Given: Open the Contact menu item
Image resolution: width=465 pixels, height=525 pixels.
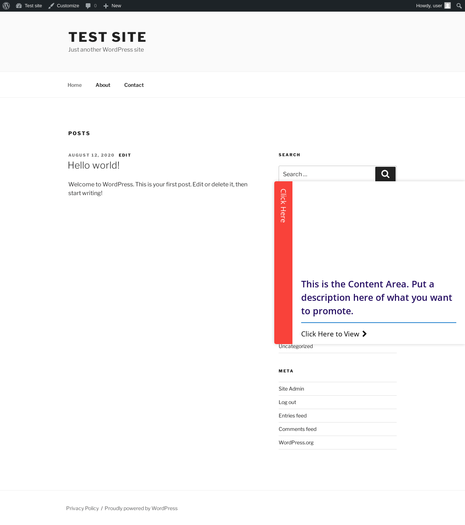Looking at the screenshot, I should click(134, 85).
